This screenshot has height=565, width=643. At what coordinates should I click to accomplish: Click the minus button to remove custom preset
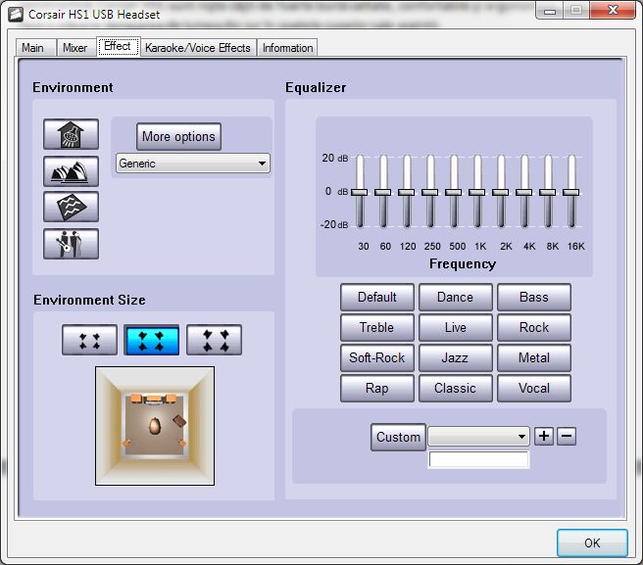pyautogui.click(x=567, y=437)
